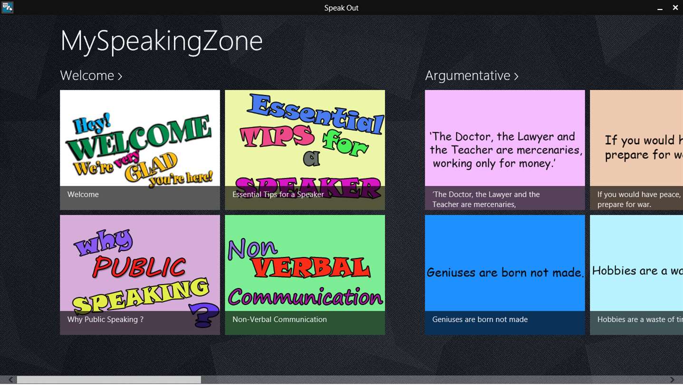The image size is (683, 385).
Task: Open the Non-Verbal Communication tile
Action: (305, 275)
